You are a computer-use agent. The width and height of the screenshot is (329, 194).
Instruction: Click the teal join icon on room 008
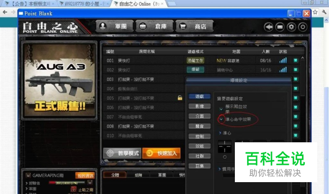pos(296,126)
